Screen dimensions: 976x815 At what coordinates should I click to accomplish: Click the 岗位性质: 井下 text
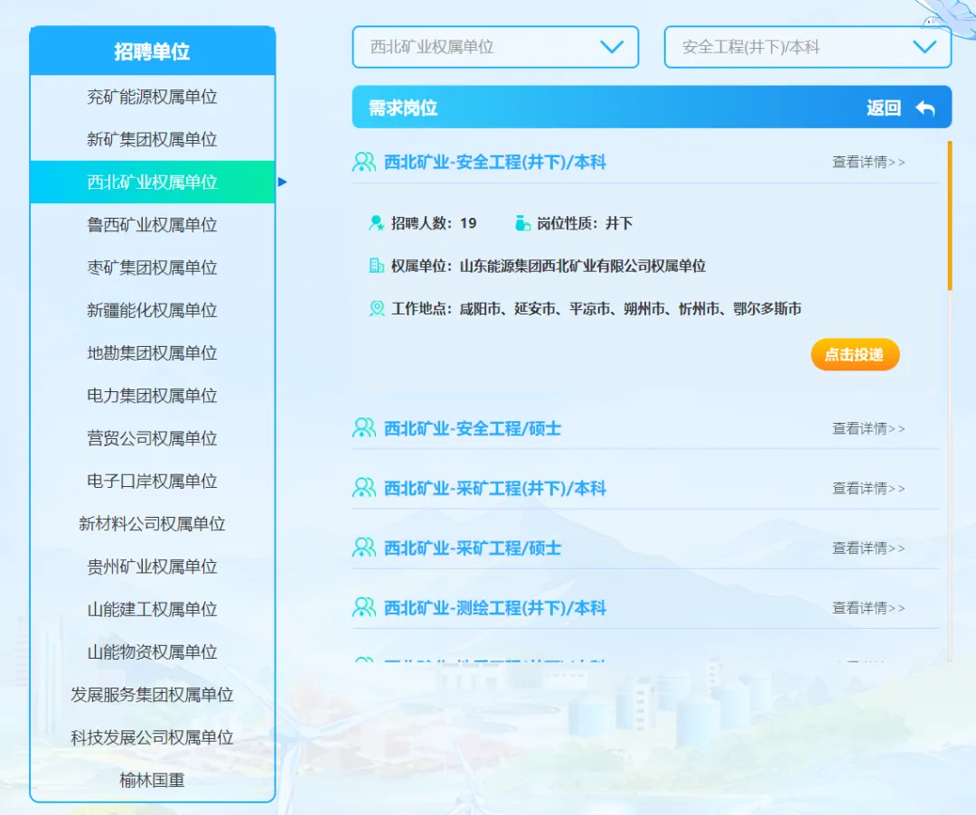tap(585, 223)
